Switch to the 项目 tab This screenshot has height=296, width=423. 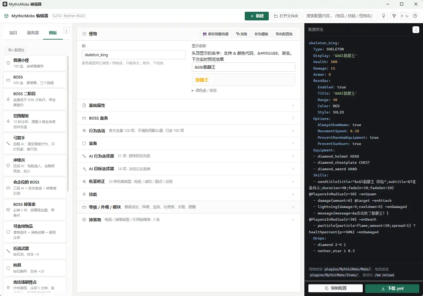pos(13,33)
